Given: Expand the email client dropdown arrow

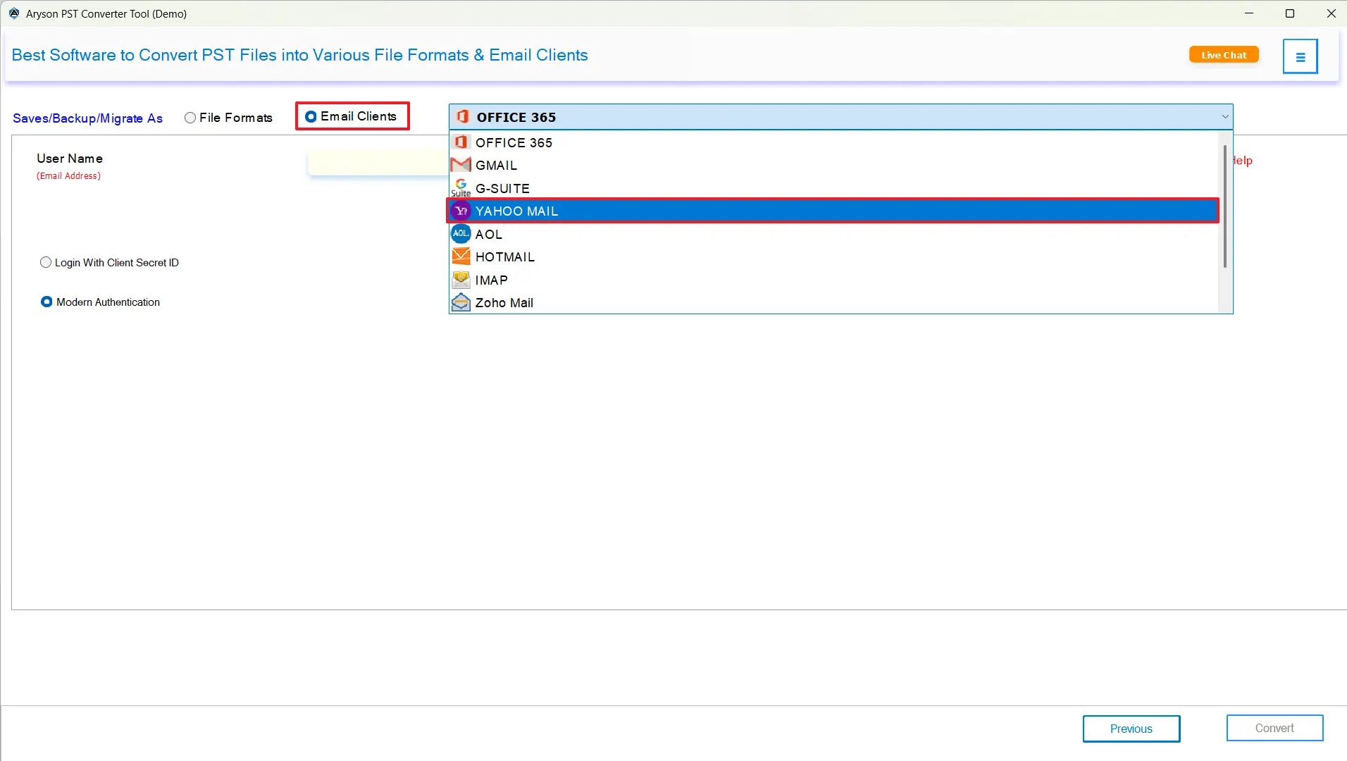Looking at the screenshot, I should point(1224,117).
